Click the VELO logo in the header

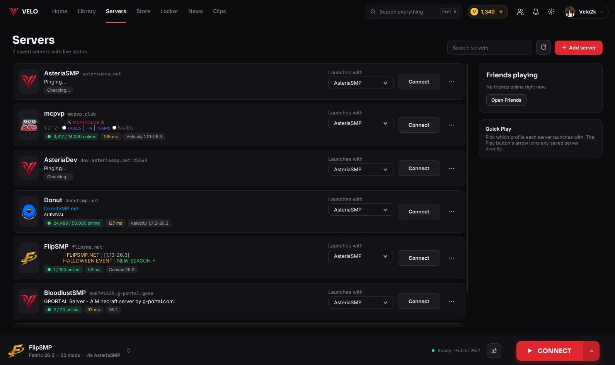pos(24,12)
